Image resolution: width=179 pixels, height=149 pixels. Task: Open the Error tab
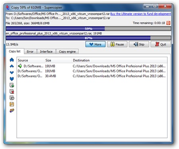click(x=30, y=52)
